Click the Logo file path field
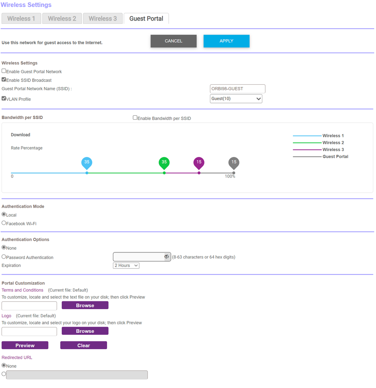Screen dimensions: 376x388 (29, 332)
